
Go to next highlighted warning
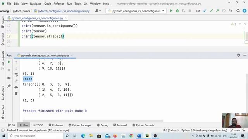245,24
